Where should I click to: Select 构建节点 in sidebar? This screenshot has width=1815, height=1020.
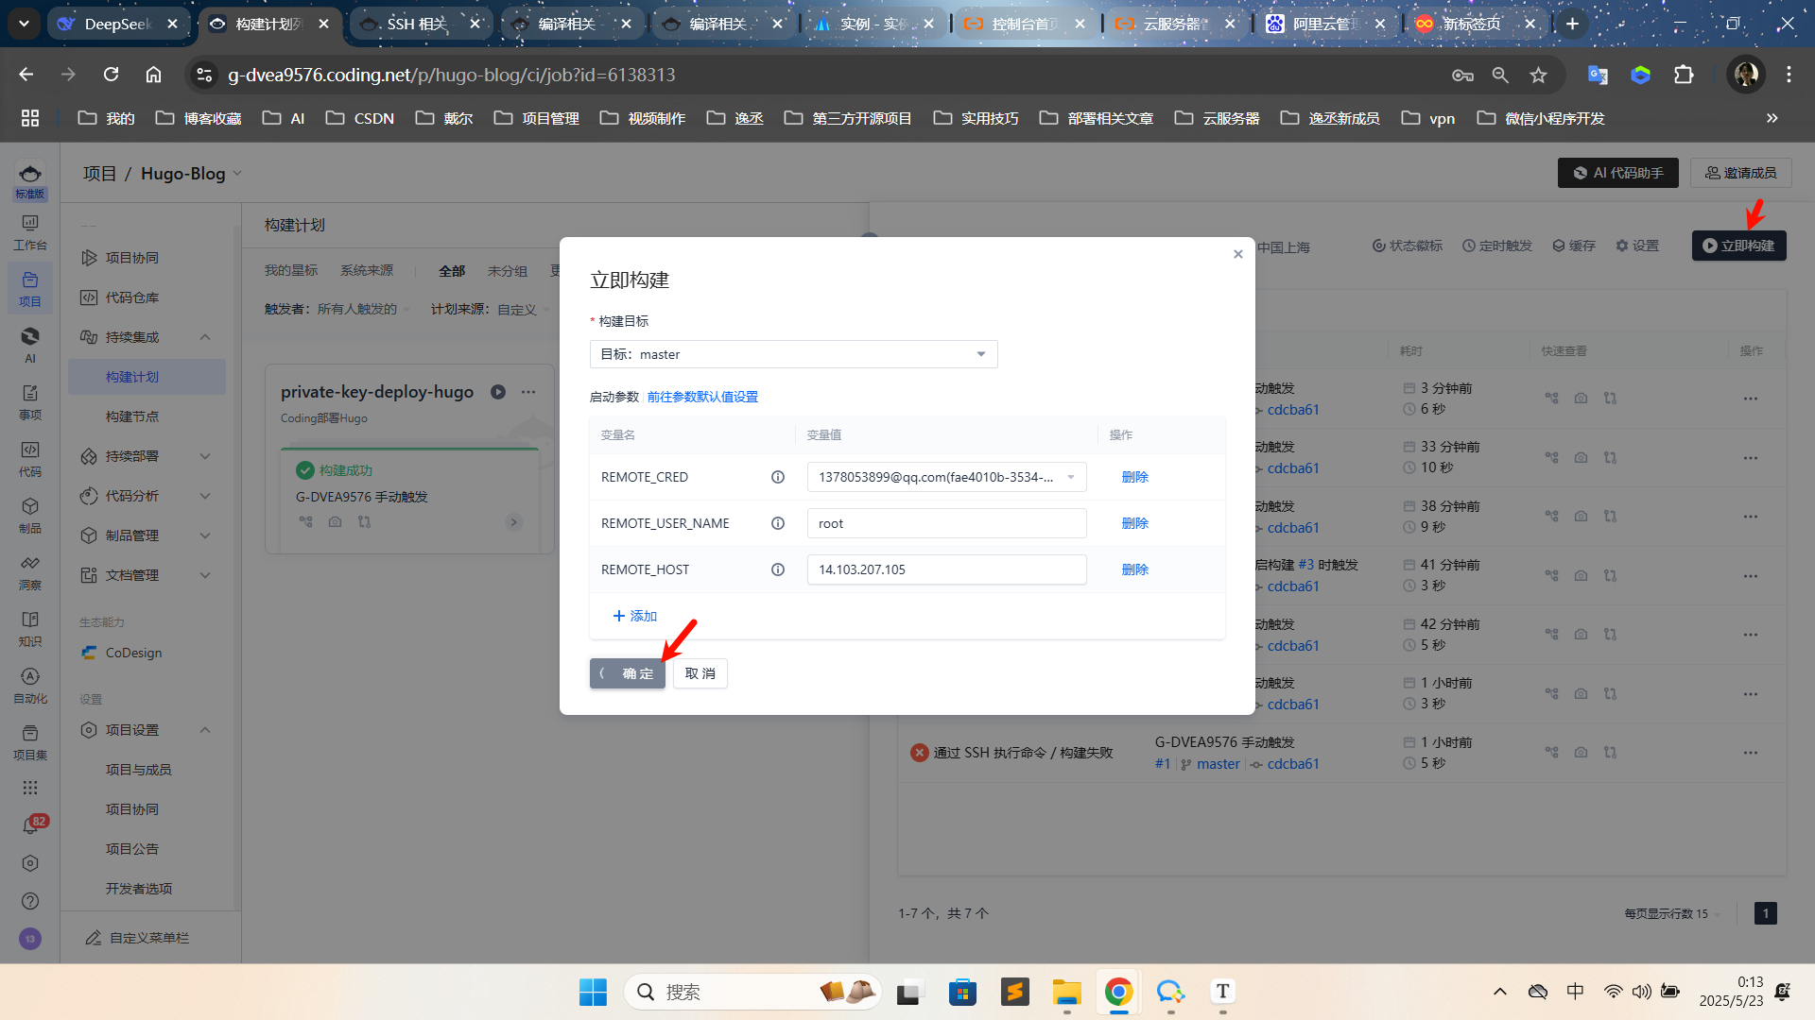132,416
